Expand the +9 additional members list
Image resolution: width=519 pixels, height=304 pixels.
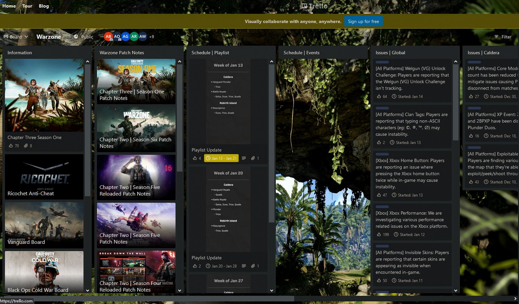152,37
